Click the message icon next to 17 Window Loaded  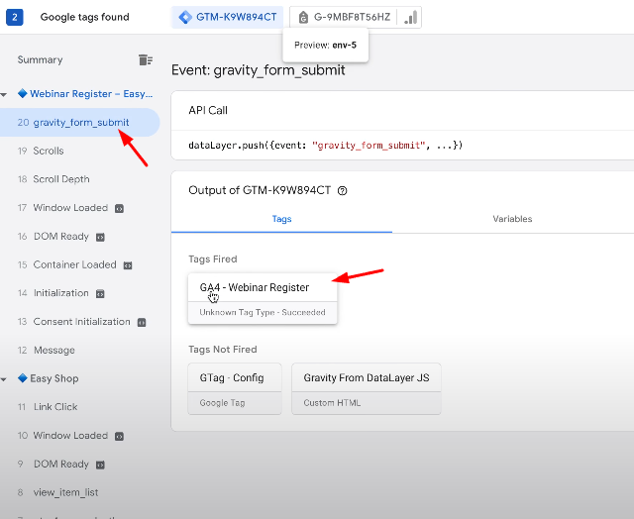[119, 209]
